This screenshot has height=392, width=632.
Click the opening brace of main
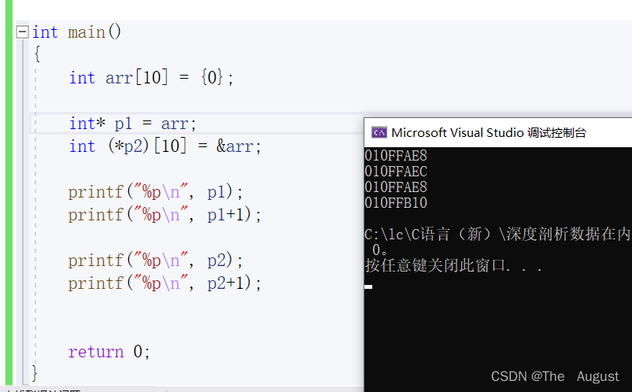(x=38, y=54)
